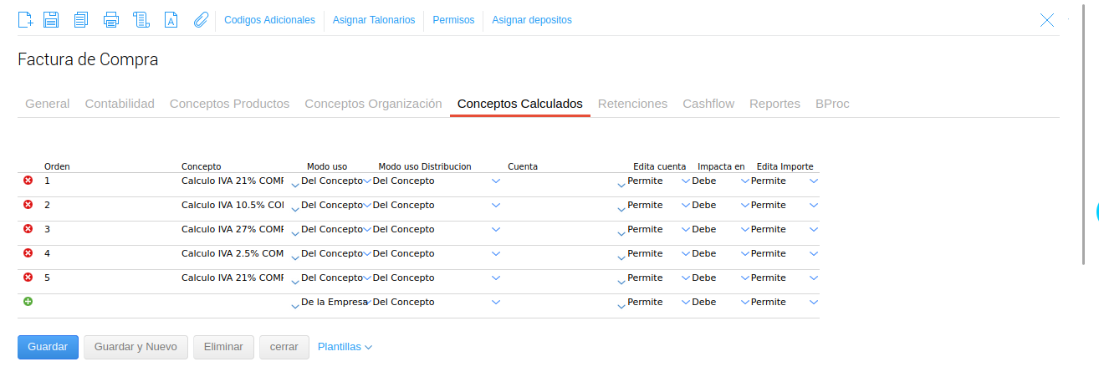Open the Contabilidad tab

point(120,104)
